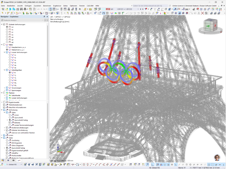Collapse the Lokale Verformungen tree node

tap(4, 52)
